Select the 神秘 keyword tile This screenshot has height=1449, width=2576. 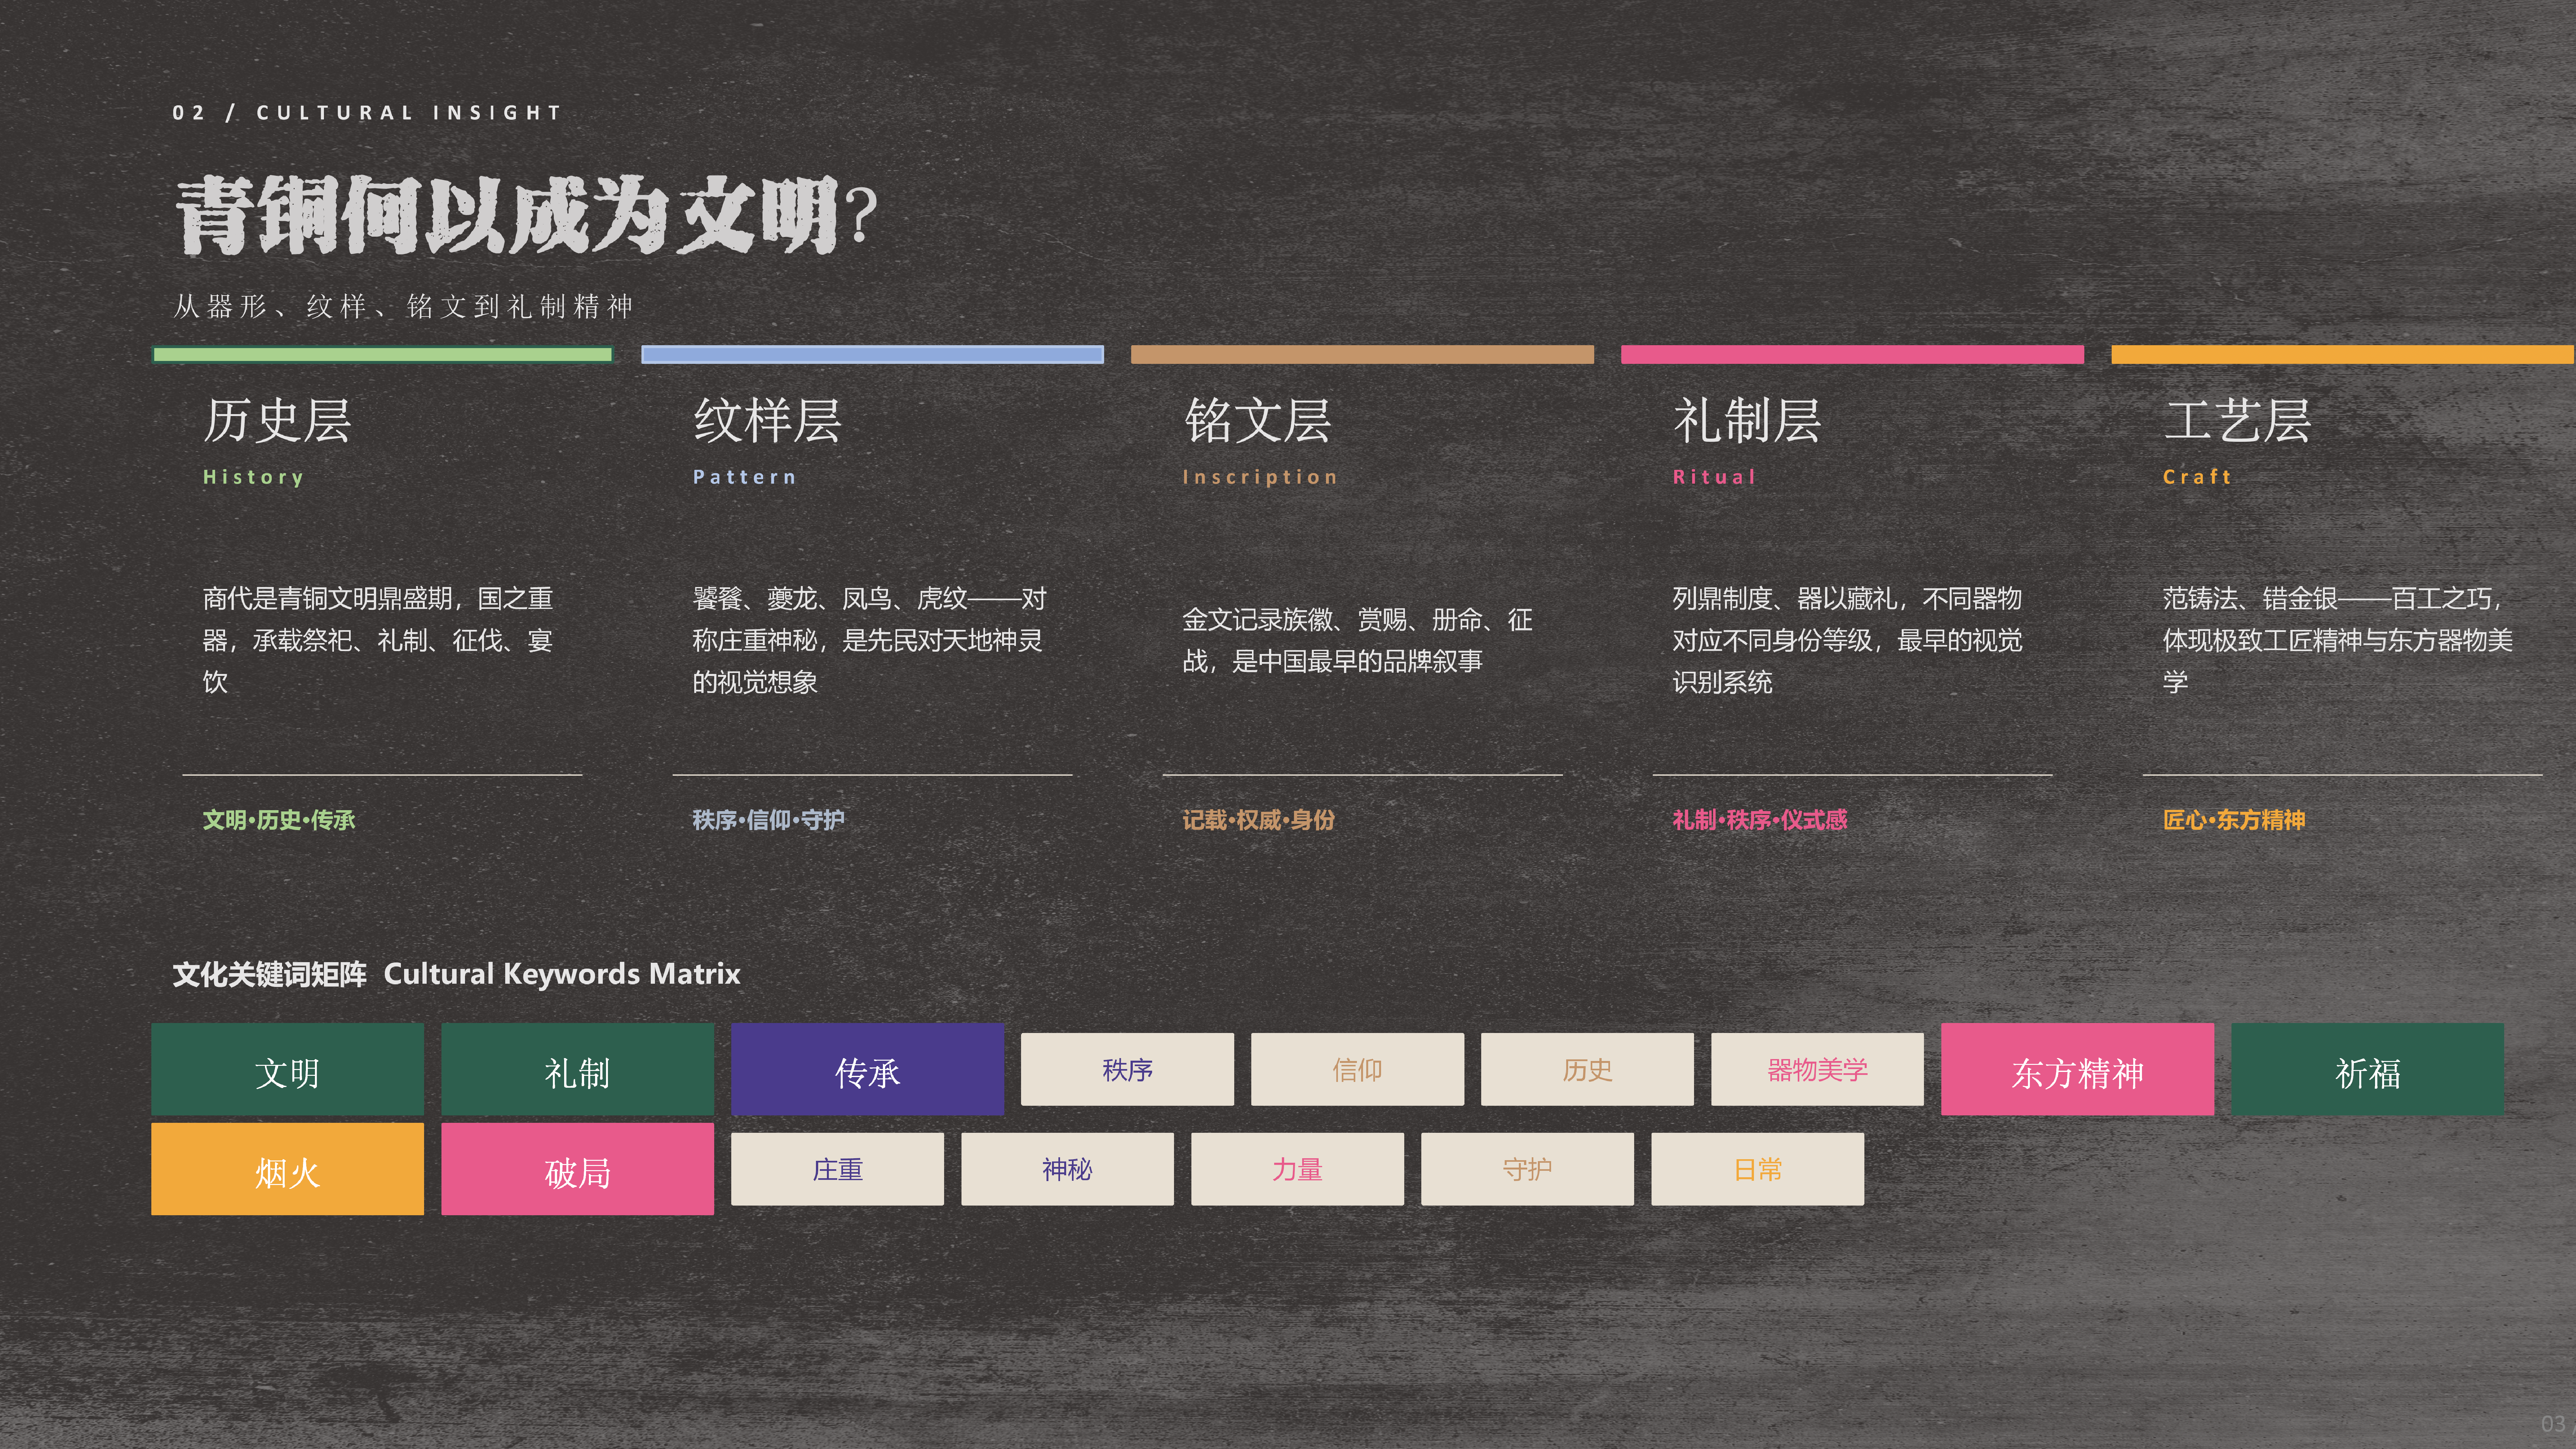[1067, 1169]
